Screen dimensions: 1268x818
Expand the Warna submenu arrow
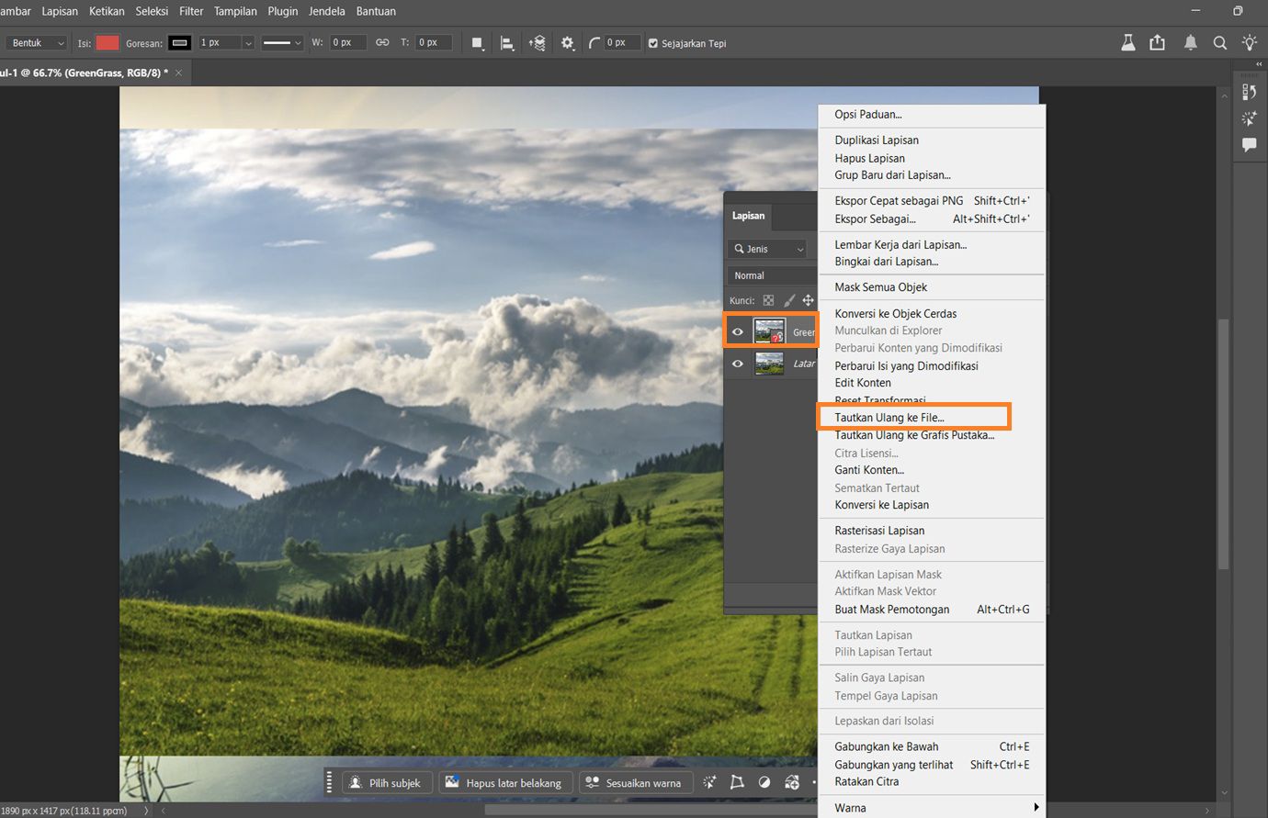(x=1036, y=808)
